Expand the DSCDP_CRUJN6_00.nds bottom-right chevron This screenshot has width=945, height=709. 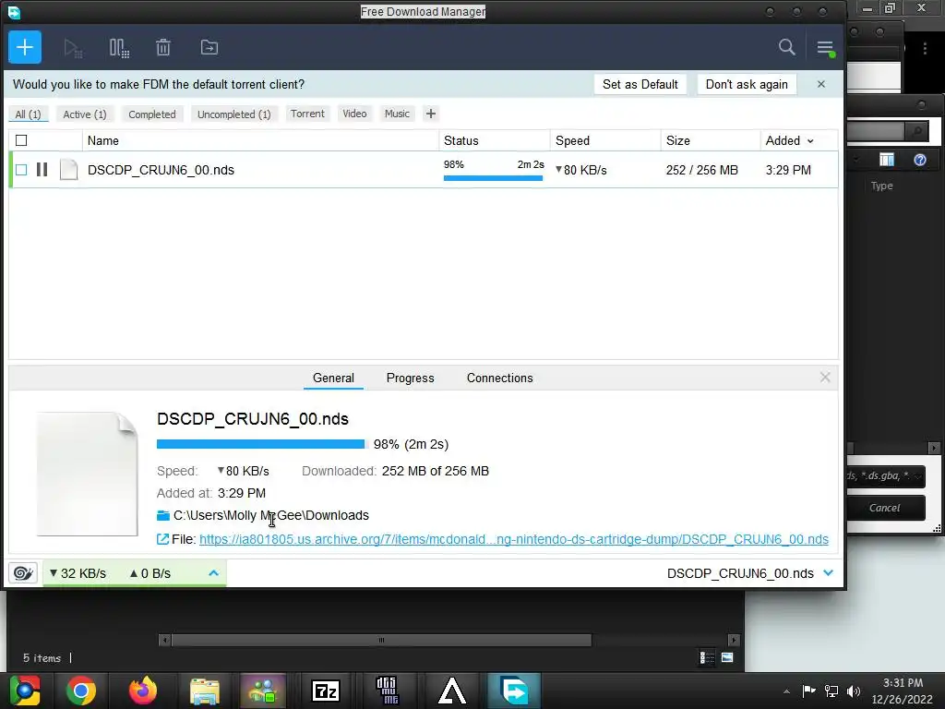point(828,572)
